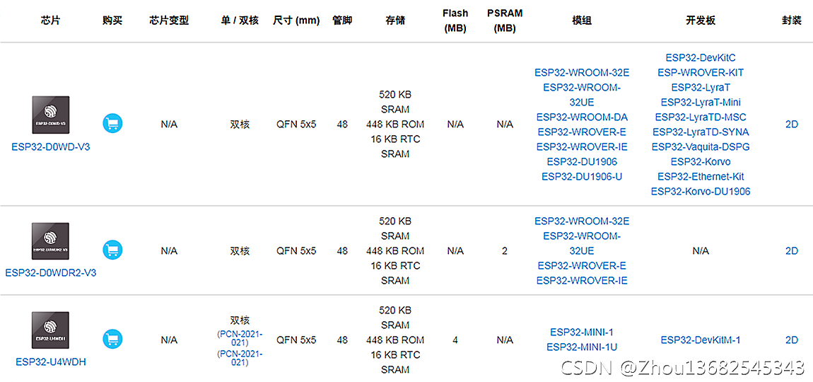Open the ESP32-D0WDR2-V3 chip thumbnail
The image size is (813, 382).
coord(50,241)
